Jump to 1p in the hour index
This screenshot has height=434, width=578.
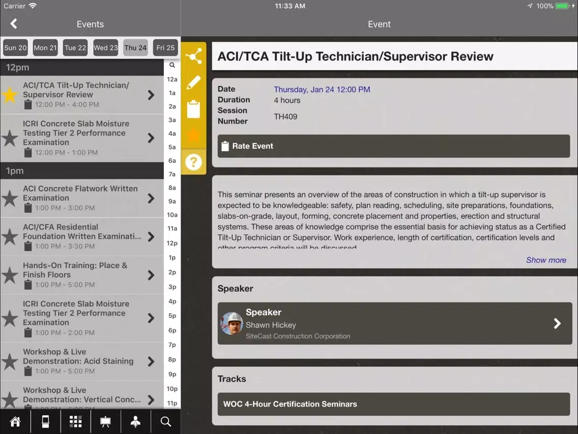tap(172, 258)
